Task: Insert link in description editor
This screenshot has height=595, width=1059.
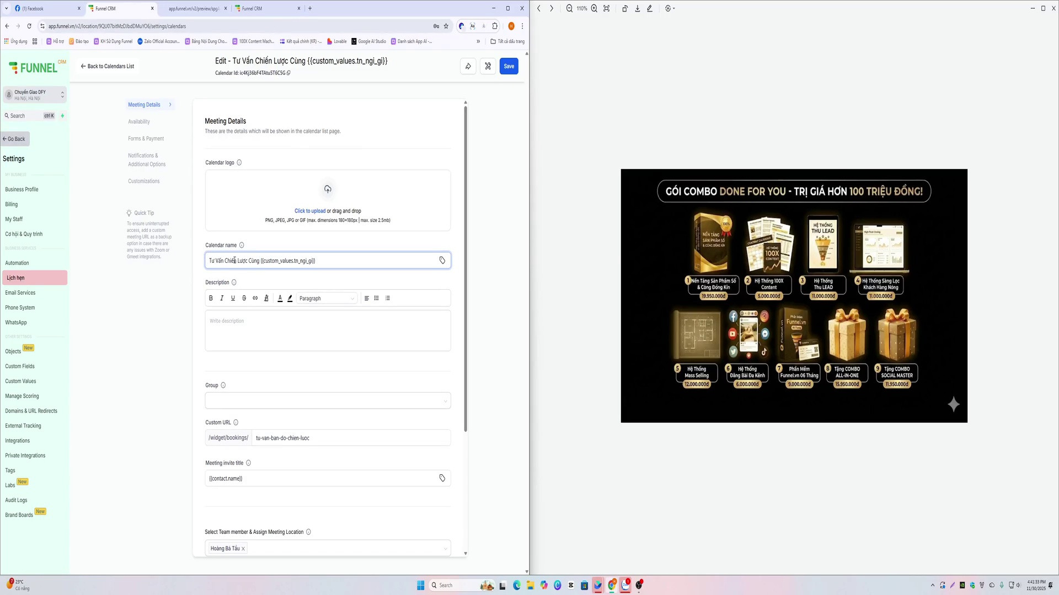Action: pos(255,298)
